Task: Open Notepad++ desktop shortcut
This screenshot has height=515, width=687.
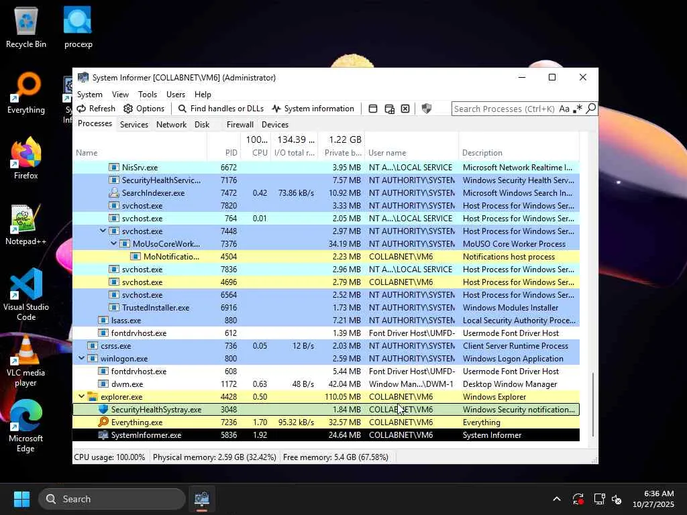Action: [26, 224]
